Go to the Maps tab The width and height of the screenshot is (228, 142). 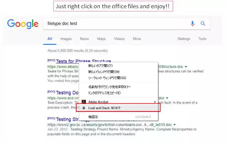pyautogui.click(x=101, y=39)
